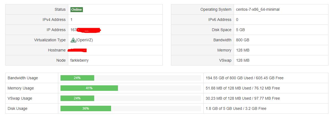This screenshot has height=117, width=334.
Task: Click the Memory Usage 41% bar
Action: click(x=89, y=88)
